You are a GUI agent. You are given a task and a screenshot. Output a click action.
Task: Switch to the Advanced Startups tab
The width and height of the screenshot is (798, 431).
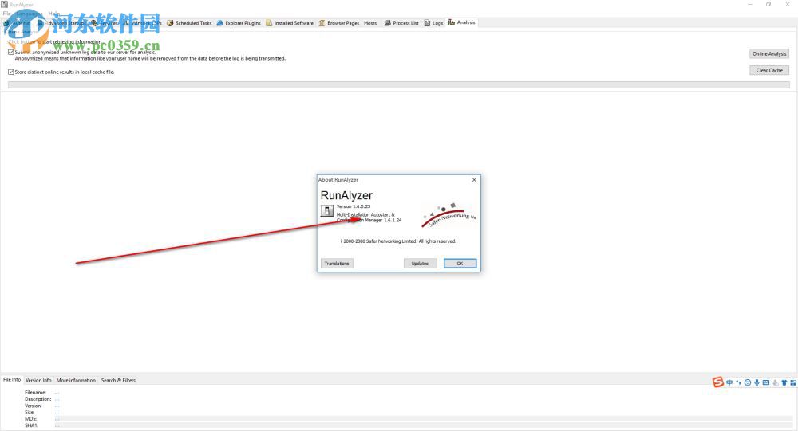pos(63,23)
